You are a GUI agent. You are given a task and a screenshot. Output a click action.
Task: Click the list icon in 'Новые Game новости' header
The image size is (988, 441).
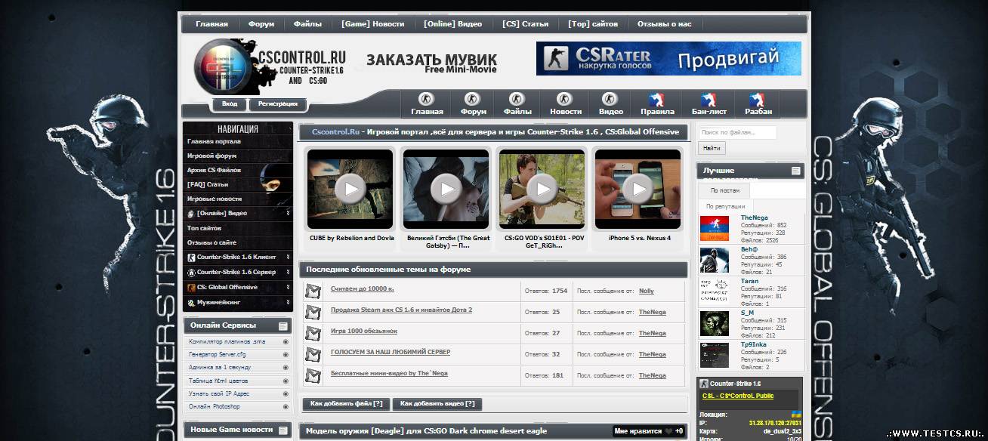click(283, 430)
